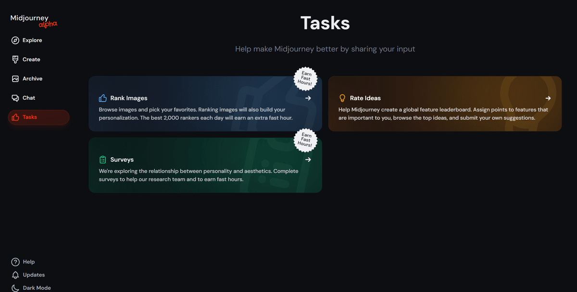Click the Earn Fast Hours badge on Rank Images
This screenshot has width=577, height=292.
[x=306, y=78]
